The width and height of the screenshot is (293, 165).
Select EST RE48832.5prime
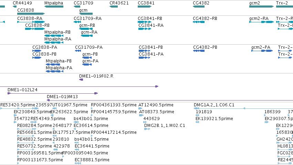pos(34,139)
